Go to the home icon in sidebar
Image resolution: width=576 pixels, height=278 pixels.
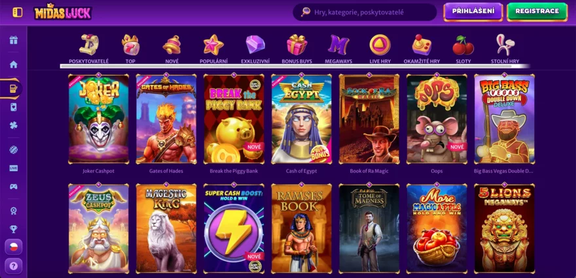(14, 65)
